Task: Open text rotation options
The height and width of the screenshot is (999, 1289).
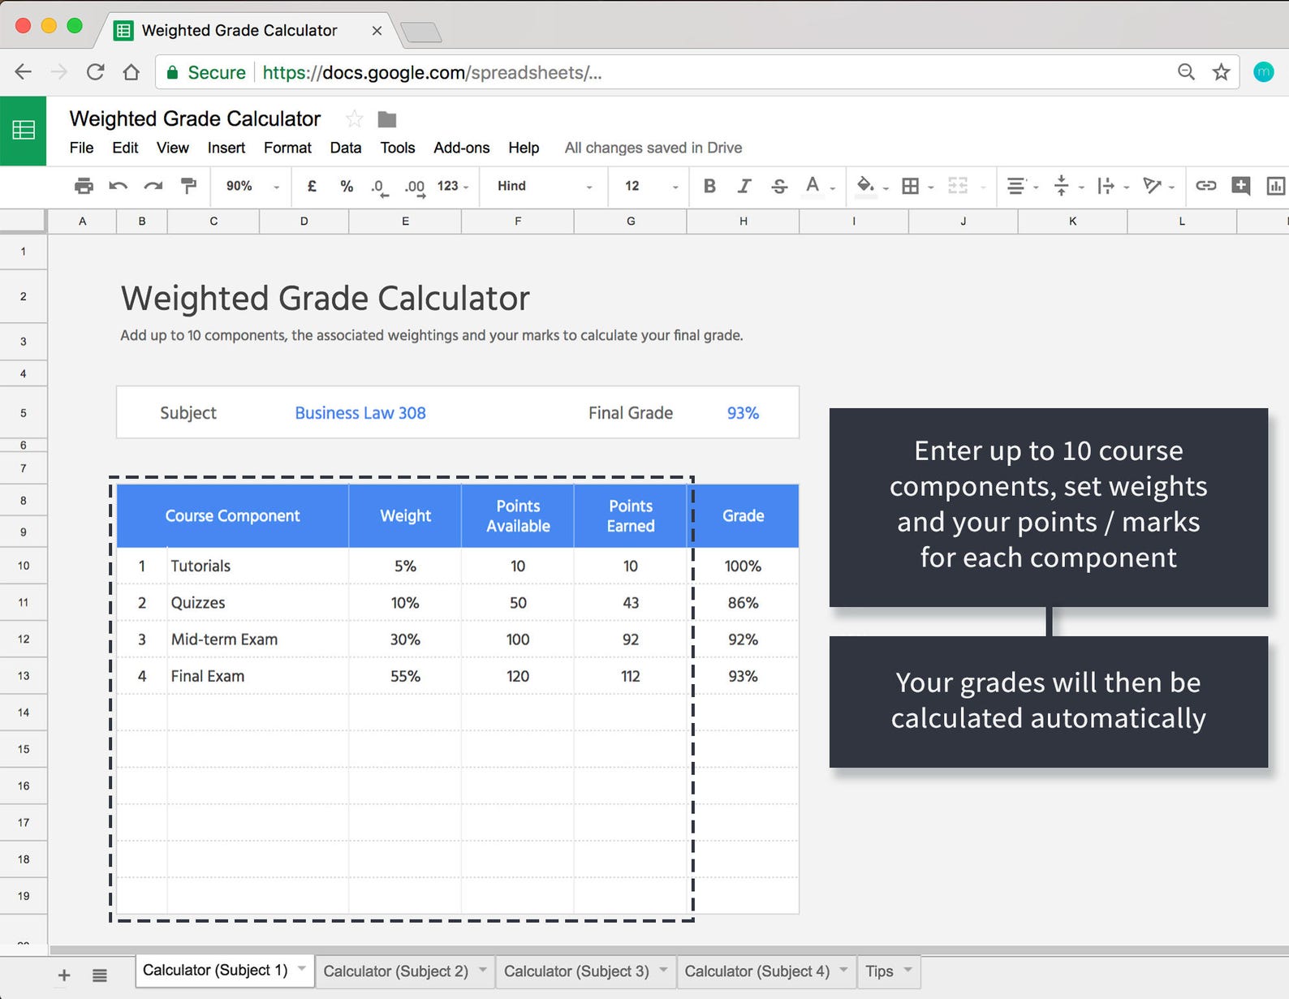Action: click(1158, 186)
